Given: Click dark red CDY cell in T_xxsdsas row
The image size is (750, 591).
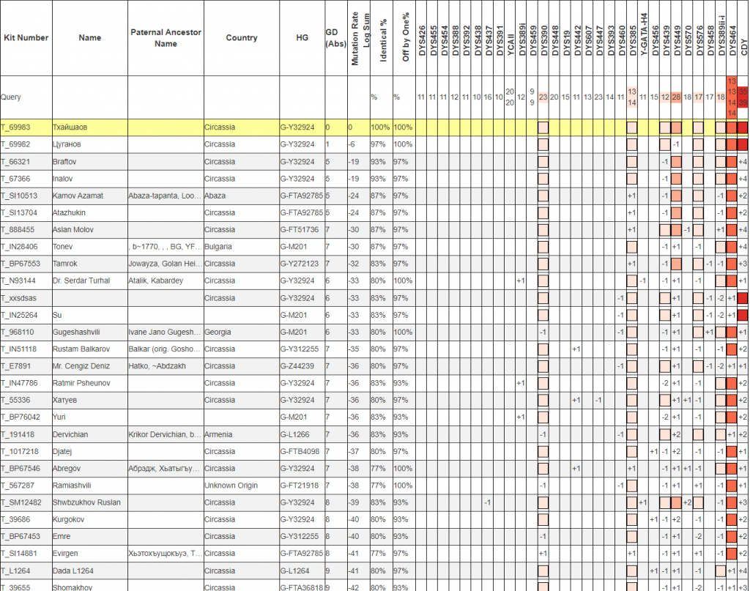Looking at the screenshot, I should [743, 297].
